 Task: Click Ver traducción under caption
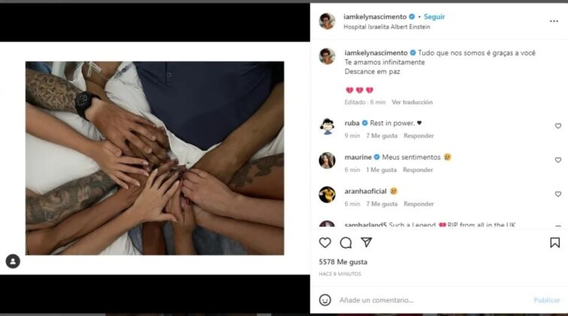click(412, 102)
